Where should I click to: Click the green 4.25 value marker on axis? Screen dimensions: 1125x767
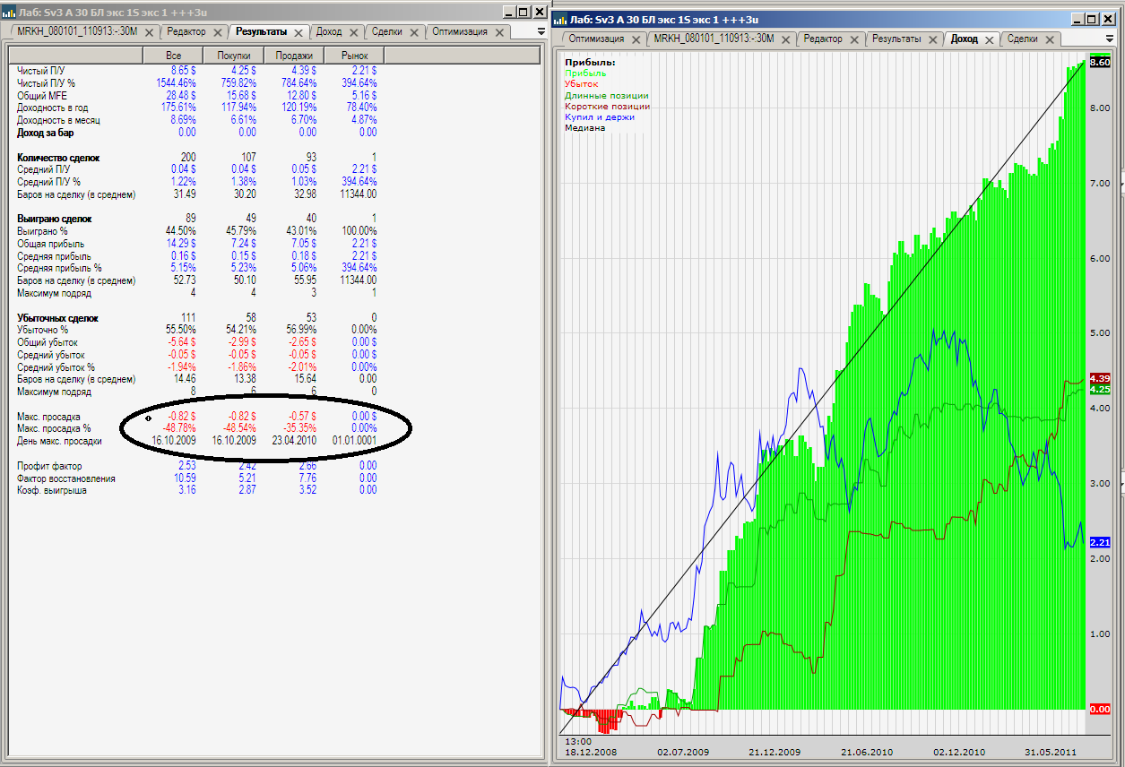tap(1100, 390)
